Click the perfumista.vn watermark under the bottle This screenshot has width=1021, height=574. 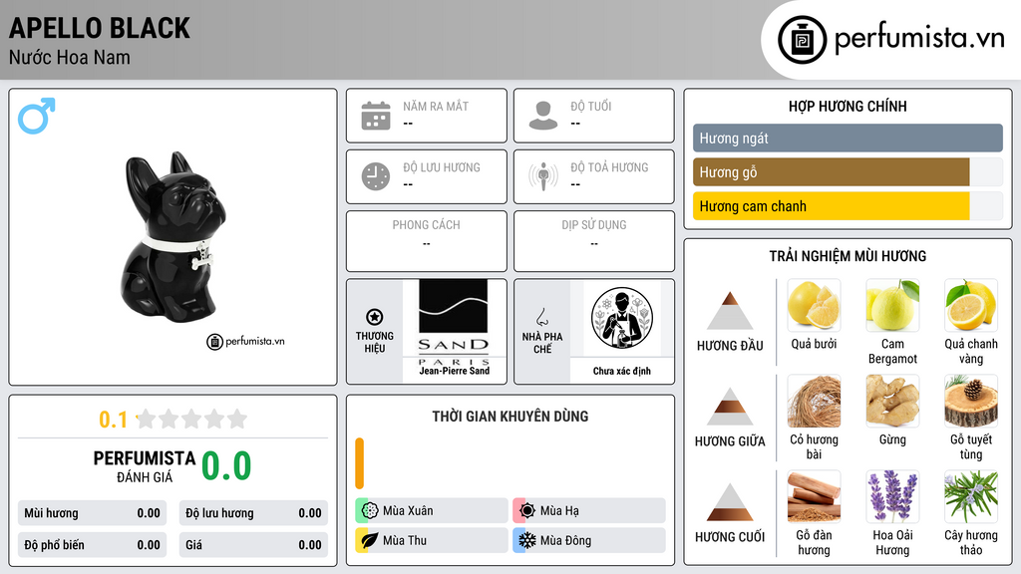pyautogui.click(x=246, y=341)
